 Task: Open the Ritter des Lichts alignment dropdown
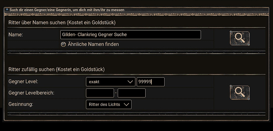click(x=109, y=104)
